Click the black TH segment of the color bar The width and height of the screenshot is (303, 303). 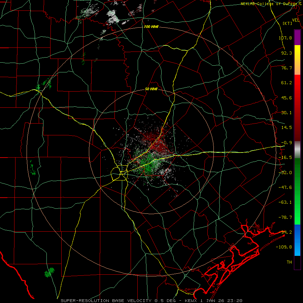pyautogui.click(x=297, y=262)
